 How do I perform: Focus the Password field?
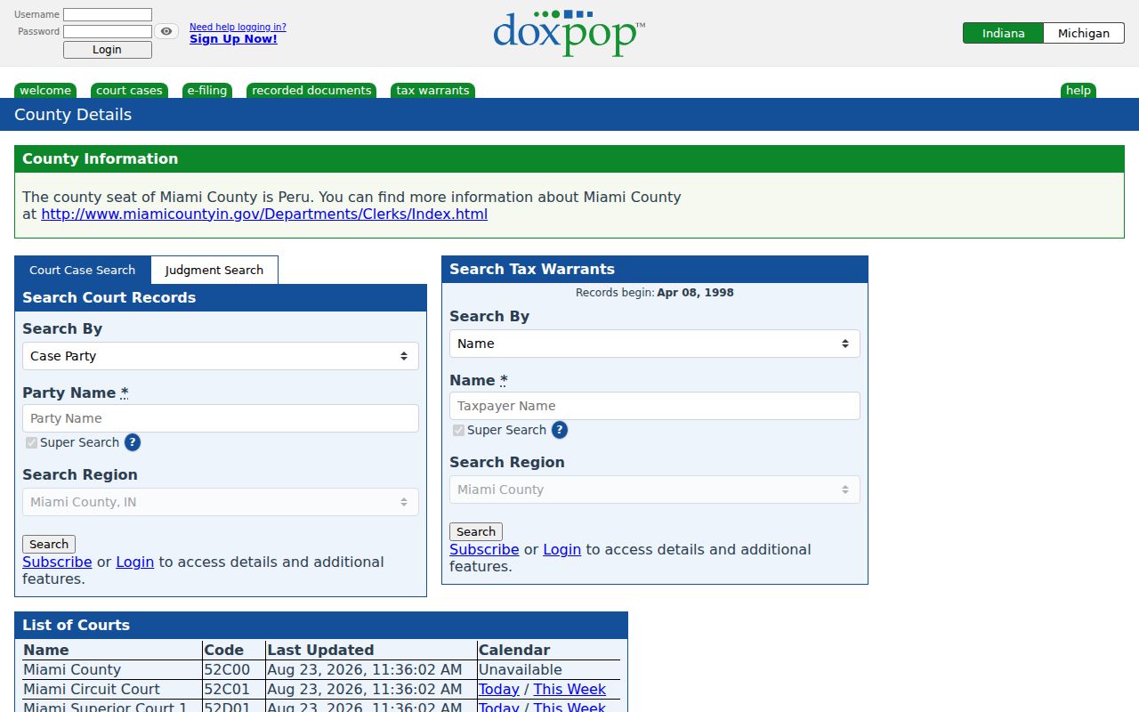(x=108, y=31)
